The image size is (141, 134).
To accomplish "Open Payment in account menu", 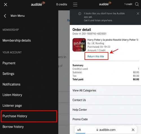I will [9, 63].
